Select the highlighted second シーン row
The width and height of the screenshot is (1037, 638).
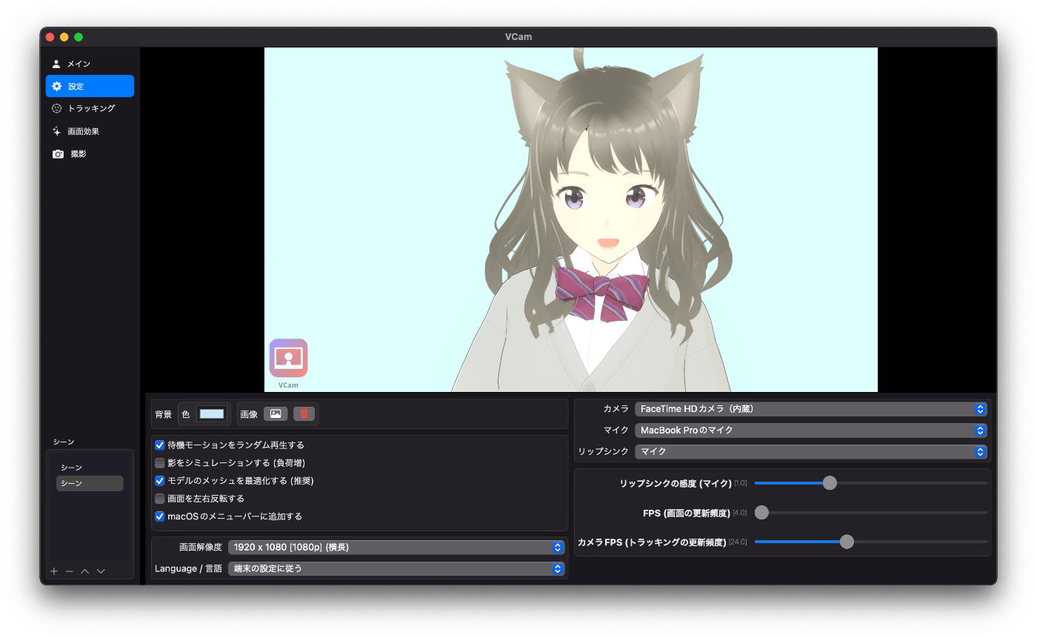(x=90, y=483)
